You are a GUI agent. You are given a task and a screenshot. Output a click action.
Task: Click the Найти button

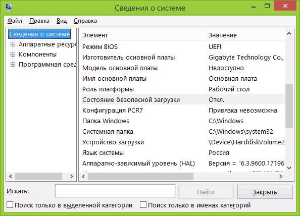206,192
